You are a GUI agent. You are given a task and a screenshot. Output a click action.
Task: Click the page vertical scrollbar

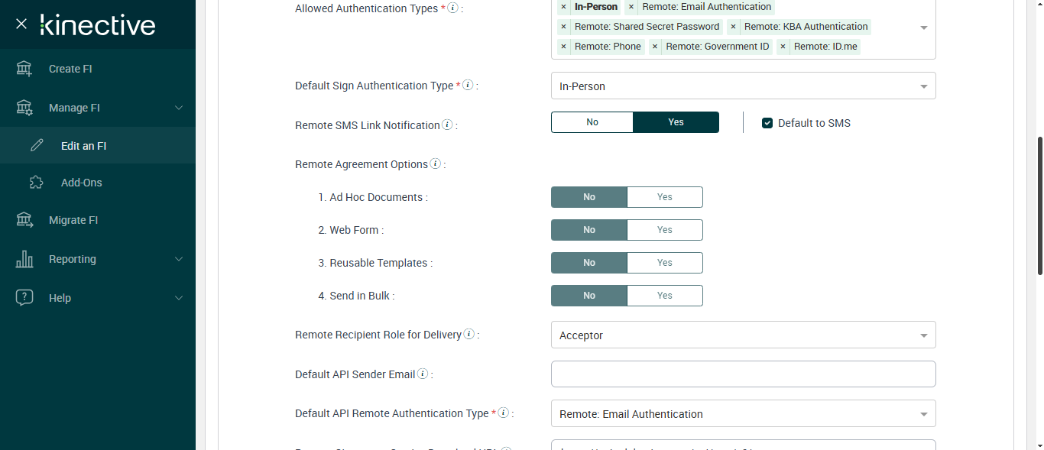pos(1039,206)
